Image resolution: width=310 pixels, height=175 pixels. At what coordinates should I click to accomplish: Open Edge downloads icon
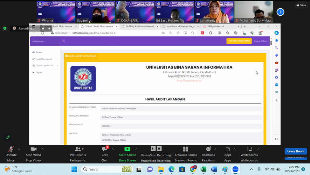click(244, 33)
